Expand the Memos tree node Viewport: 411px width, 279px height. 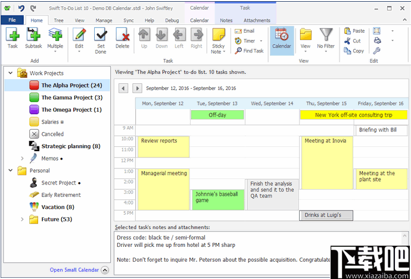point(22,158)
